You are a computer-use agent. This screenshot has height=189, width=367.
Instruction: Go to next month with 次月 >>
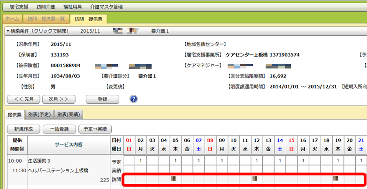(x=59, y=99)
